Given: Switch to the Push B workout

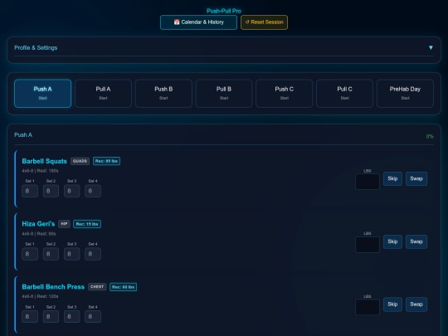Looking at the screenshot, I should click(x=163, y=94).
